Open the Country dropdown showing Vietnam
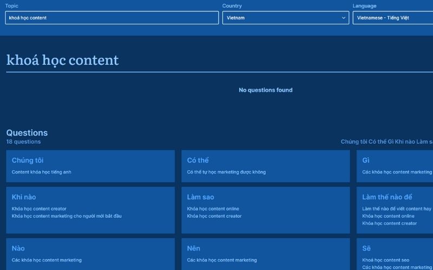 285,18
